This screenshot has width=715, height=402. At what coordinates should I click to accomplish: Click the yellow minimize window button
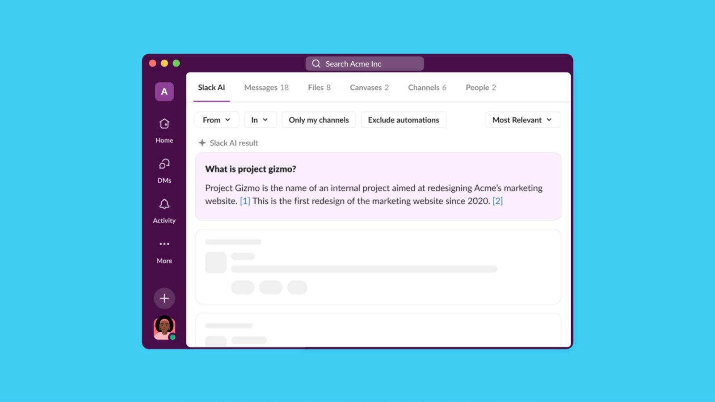pyautogui.click(x=164, y=63)
